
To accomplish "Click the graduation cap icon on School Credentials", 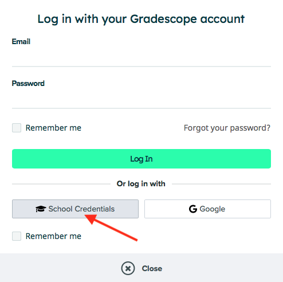I will [x=41, y=209].
